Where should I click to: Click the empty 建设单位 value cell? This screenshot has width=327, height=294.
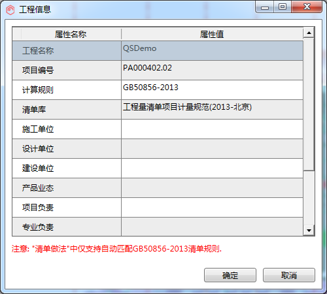click(212, 168)
